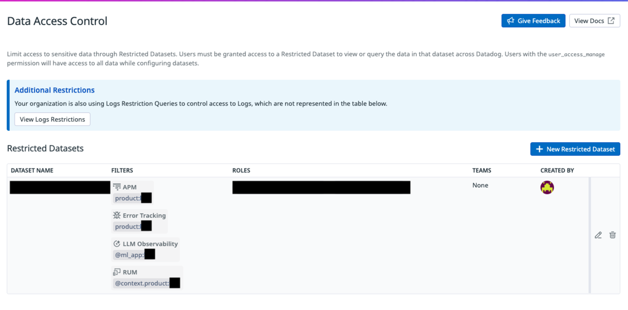Click the Dataset Name column header

pos(32,170)
